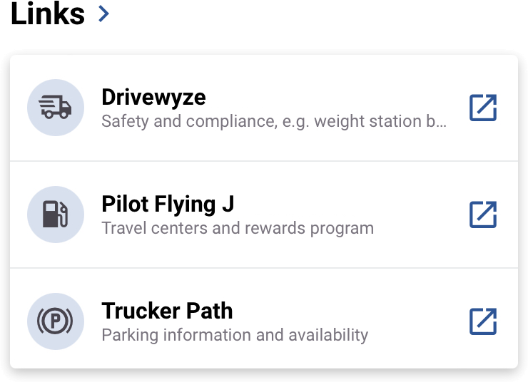Select the Trucker Path title text

coord(167,311)
